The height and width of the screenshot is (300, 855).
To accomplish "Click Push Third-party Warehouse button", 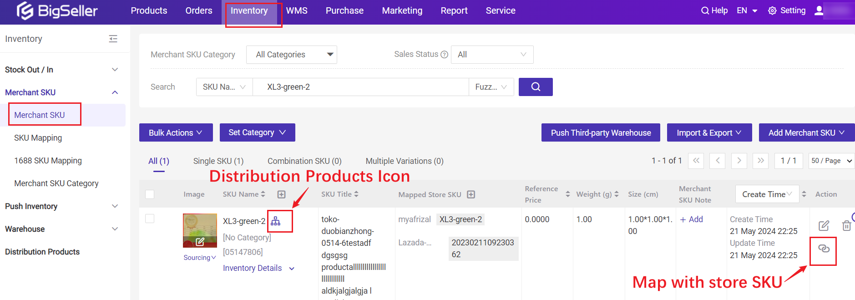I will (601, 132).
